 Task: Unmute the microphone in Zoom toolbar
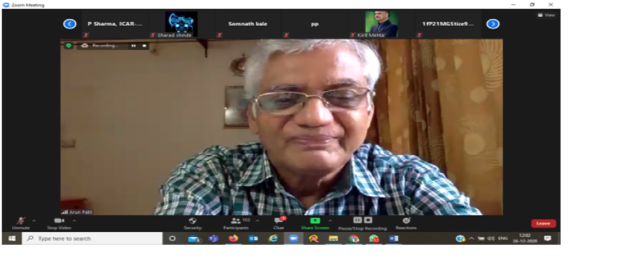tap(21, 223)
